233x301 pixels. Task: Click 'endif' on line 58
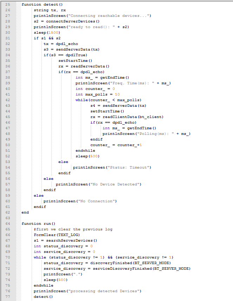50,190
